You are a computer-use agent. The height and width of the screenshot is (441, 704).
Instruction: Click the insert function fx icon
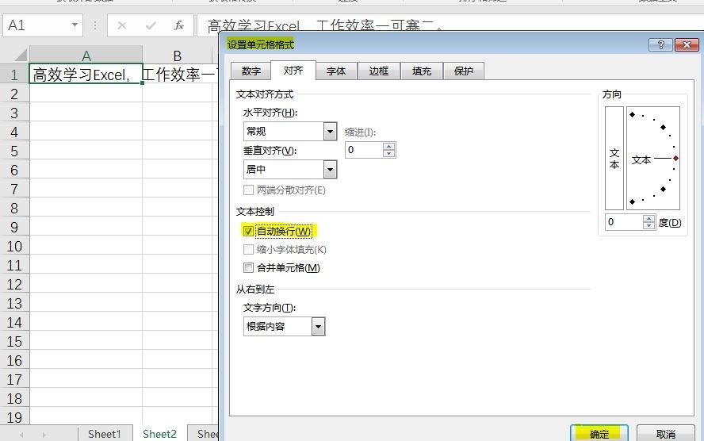(179, 25)
